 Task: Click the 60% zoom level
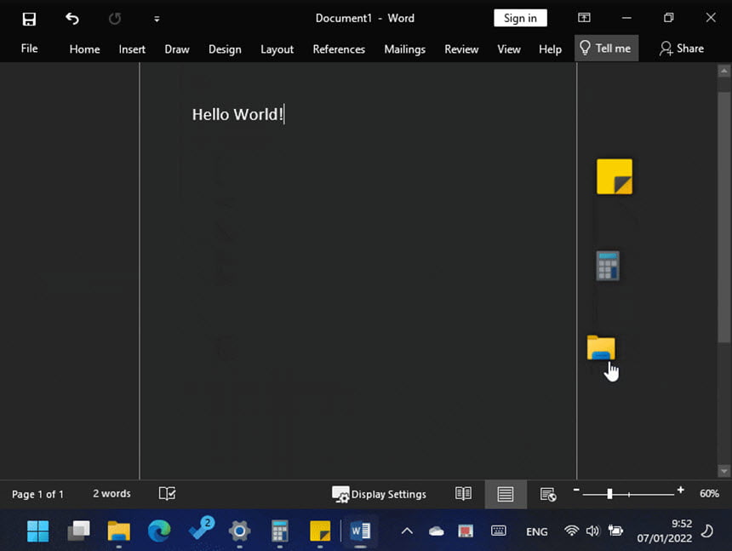(709, 494)
